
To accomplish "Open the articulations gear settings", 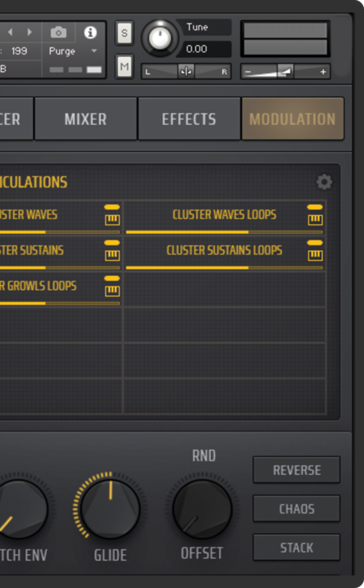I will (x=324, y=182).
